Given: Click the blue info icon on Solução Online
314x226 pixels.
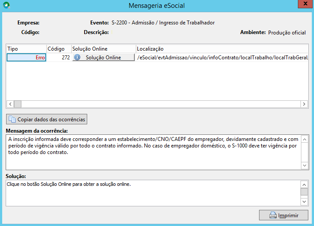Looking at the screenshot, I should click(77, 57).
